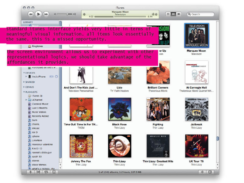Click the arrow icon beside Genius in display
Image resolution: width=244 pixels, height=183 pixels.
(x=156, y=14)
